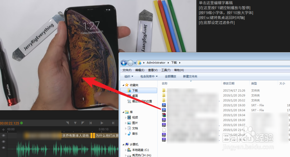Sort files by 名称 column
Screen dimensions: 290x157
click(x=165, y=83)
